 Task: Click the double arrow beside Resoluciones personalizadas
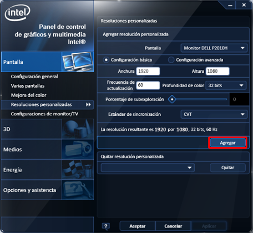coord(88,105)
